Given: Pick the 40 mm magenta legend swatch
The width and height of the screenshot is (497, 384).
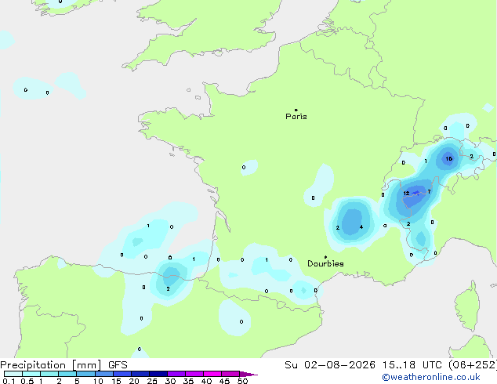Looking at the screenshot, I should pyautogui.click(x=212, y=374).
